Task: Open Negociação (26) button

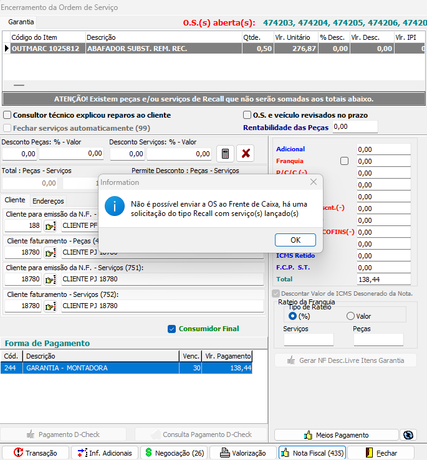Action: coord(174,453)
